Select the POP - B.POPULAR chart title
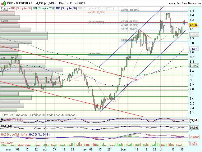202x152 pixels. (20, 3)
